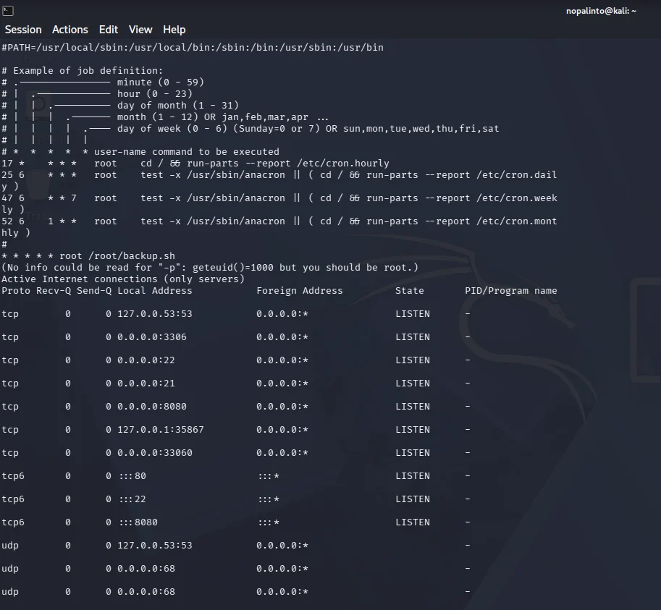Click the 'day of week (0 - 6)' comment
The height and width of the screenshot is (610, 661).
pos(172,129)
